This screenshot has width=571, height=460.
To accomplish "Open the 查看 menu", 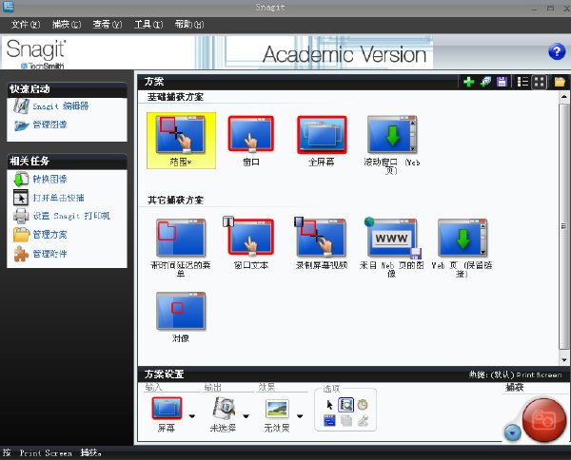I will point(107,25).
